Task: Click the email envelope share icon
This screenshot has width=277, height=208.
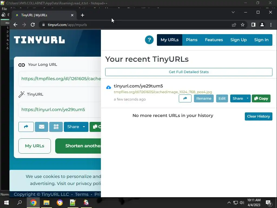Action: click(x=41, y=127)
